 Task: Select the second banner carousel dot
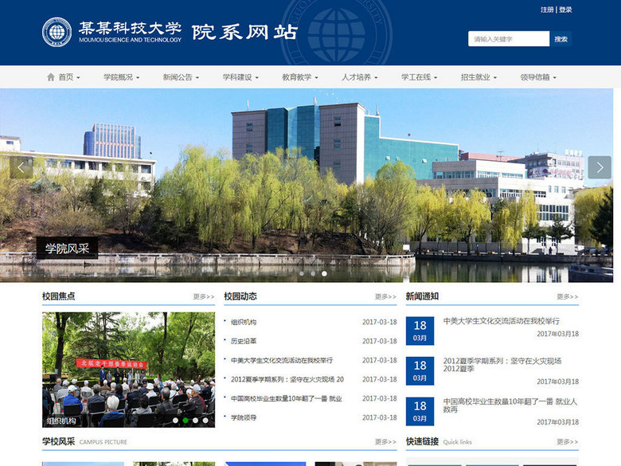tap(313, 273)
